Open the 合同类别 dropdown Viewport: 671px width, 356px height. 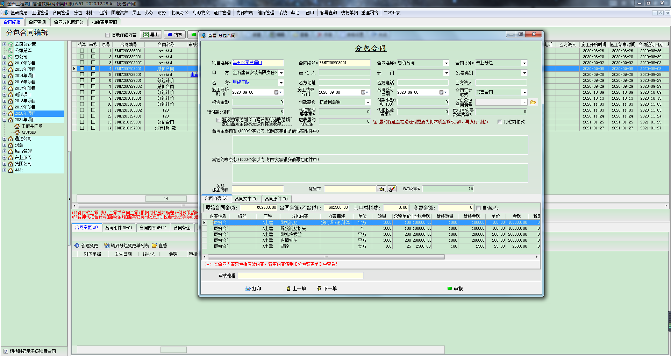[x=524, y=63]
